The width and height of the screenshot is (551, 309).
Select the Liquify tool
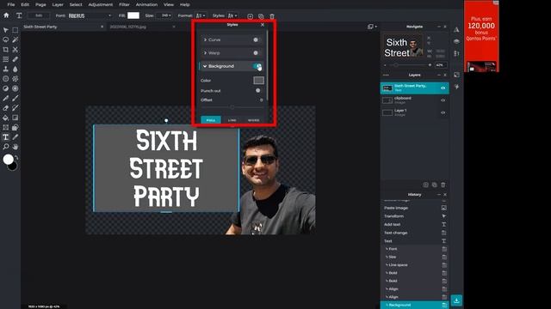tap(6, 59)
